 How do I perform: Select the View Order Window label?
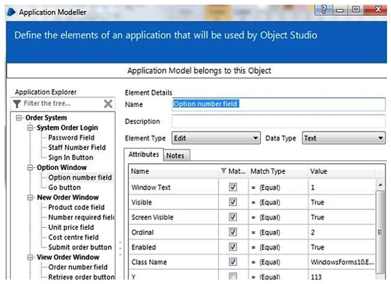coord(68,257)
